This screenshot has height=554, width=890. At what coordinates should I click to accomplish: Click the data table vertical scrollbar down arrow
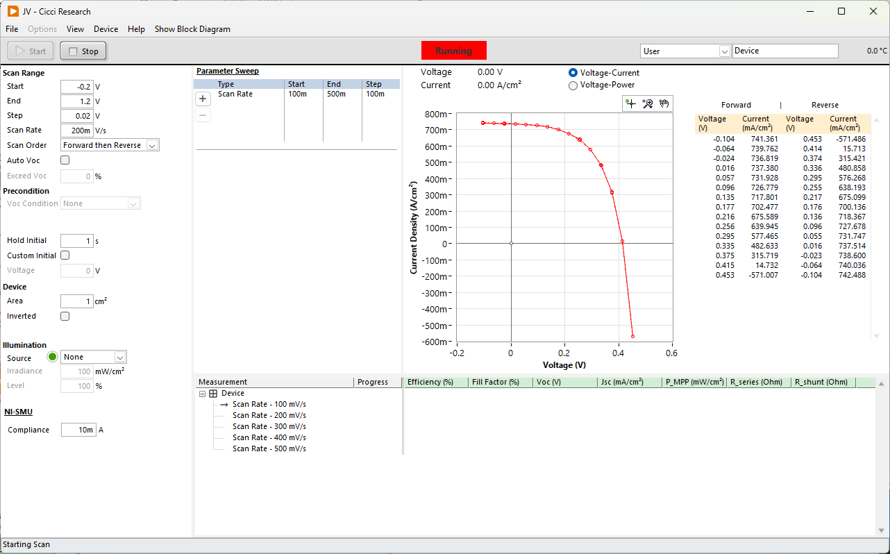[876, 336]
